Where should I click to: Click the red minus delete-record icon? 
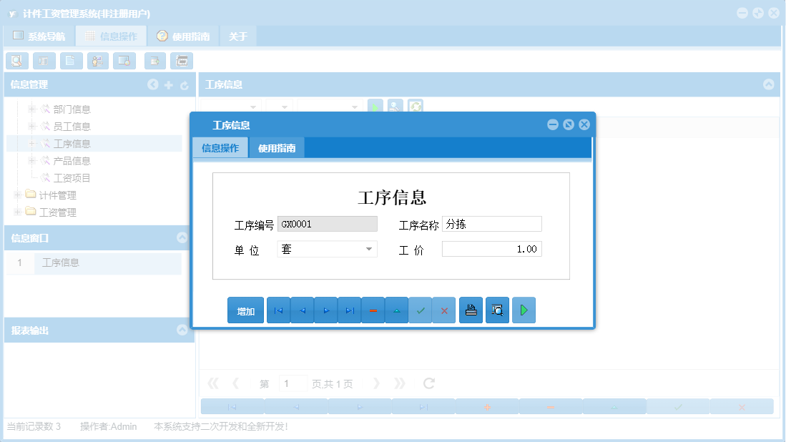point(373,310)
